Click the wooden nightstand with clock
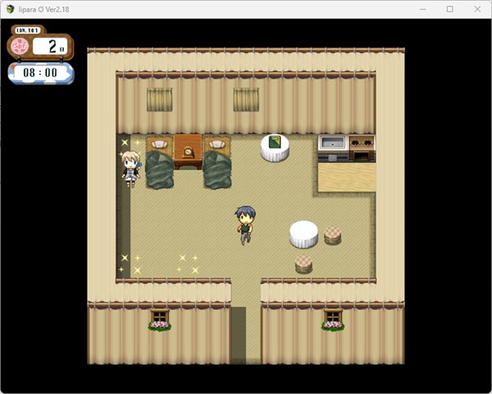 click(x=188, y=150)
